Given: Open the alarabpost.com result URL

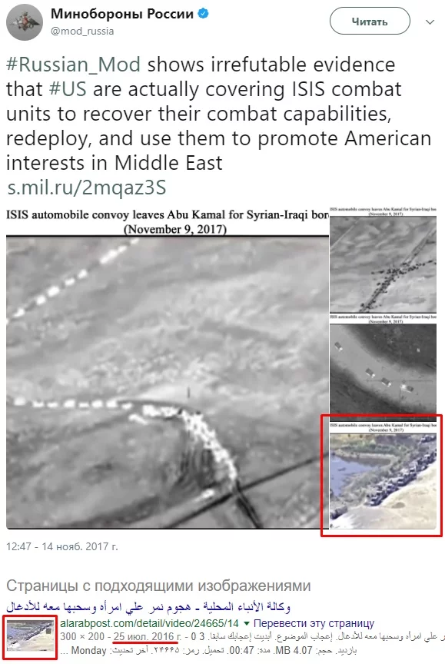Looking at the screenshot, I should click(x=149, y=623).
